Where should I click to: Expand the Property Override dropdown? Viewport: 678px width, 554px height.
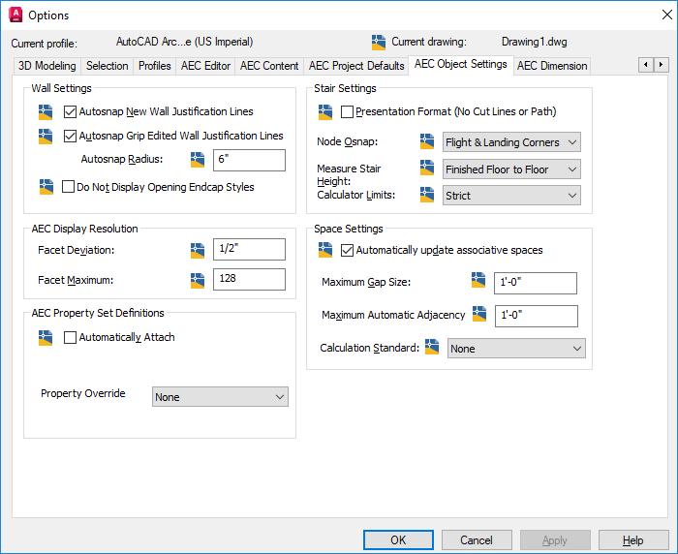(220, 397)
